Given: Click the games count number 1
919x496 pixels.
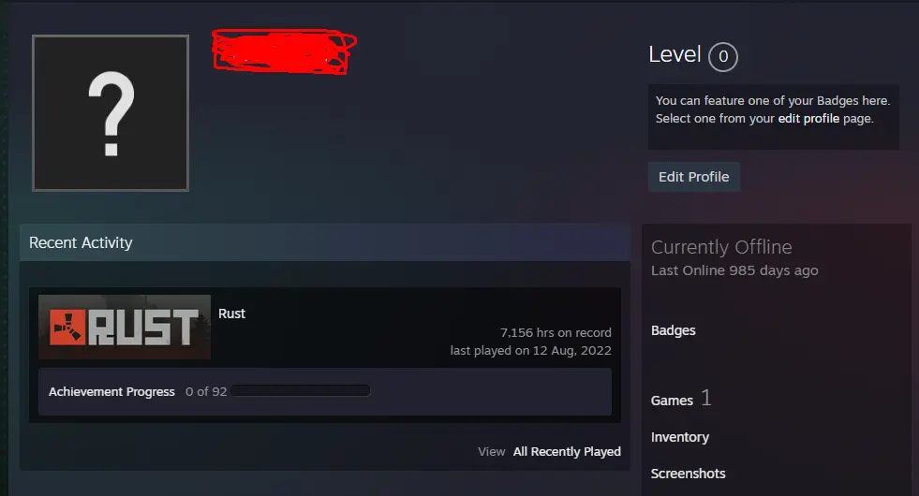Looking at the screenshot, I should point(706,399).
